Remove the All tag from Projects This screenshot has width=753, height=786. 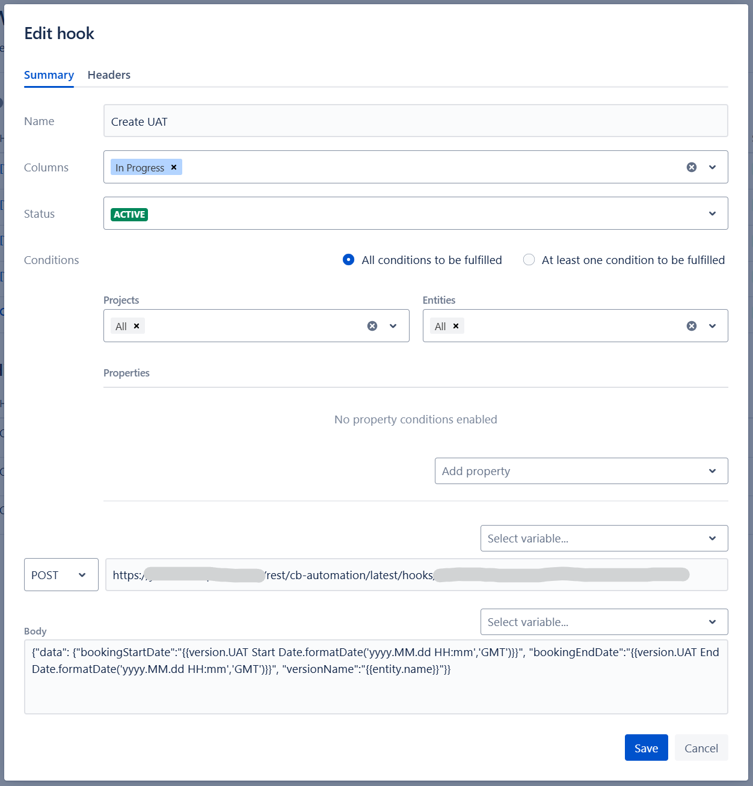(137, 326)
